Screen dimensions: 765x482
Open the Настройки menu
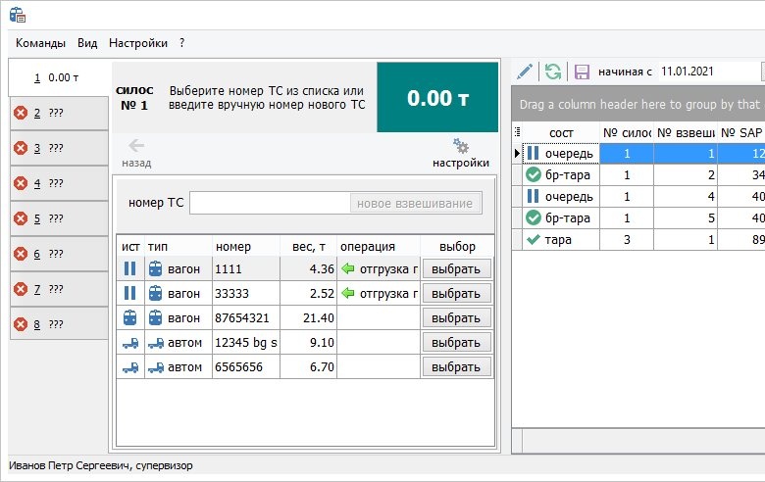138,43
